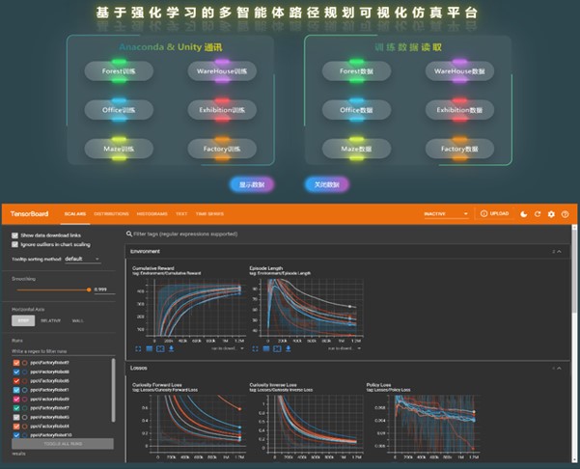Image resolution: width=580 pixels, height=469 pixels.
Task: Open the HISTOGRAMS tab
Action: click(x=152, y=214)
